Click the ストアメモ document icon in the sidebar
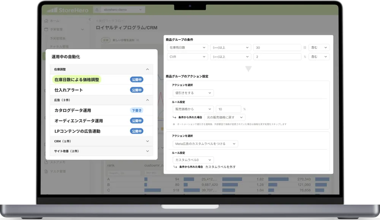This screenshot has height=220, width=380. [x=46, y=162]
